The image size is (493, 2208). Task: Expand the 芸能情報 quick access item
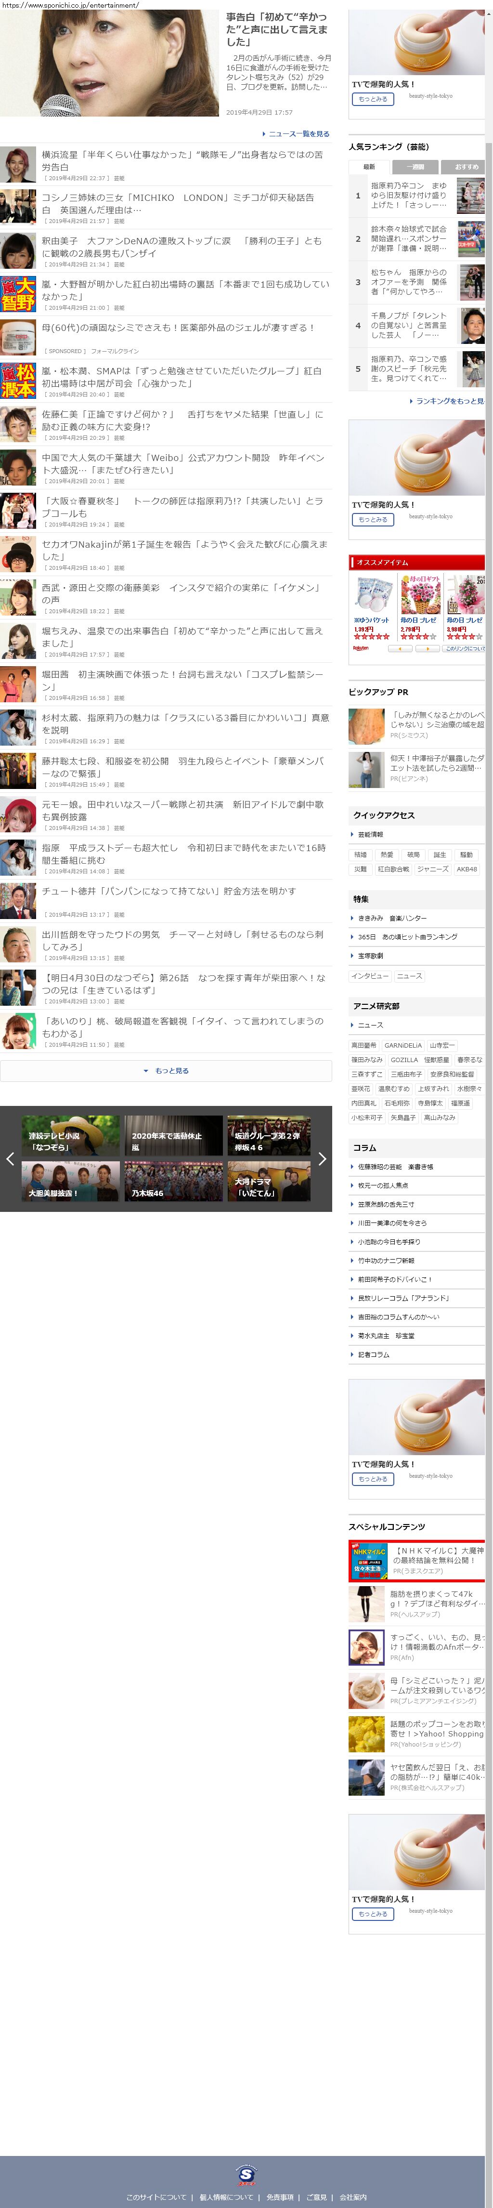click(x=370, y=834)
